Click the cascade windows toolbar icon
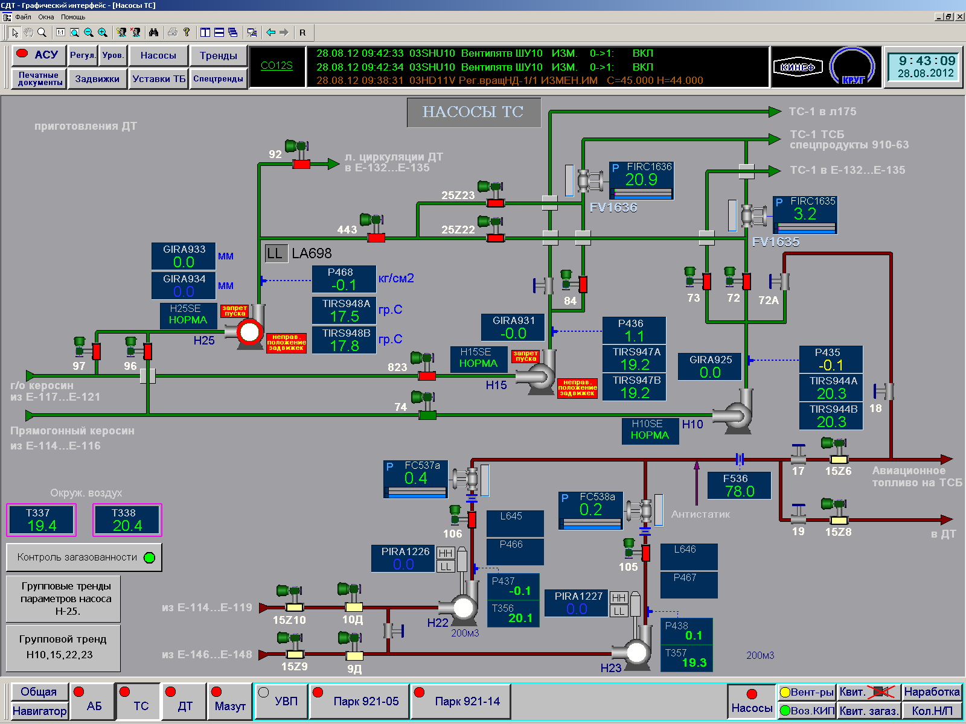Image resolution: width=966 pixels, height=724 pixels. [233, 33]
